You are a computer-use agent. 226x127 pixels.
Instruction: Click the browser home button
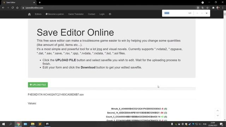click(x=17, y=8)
